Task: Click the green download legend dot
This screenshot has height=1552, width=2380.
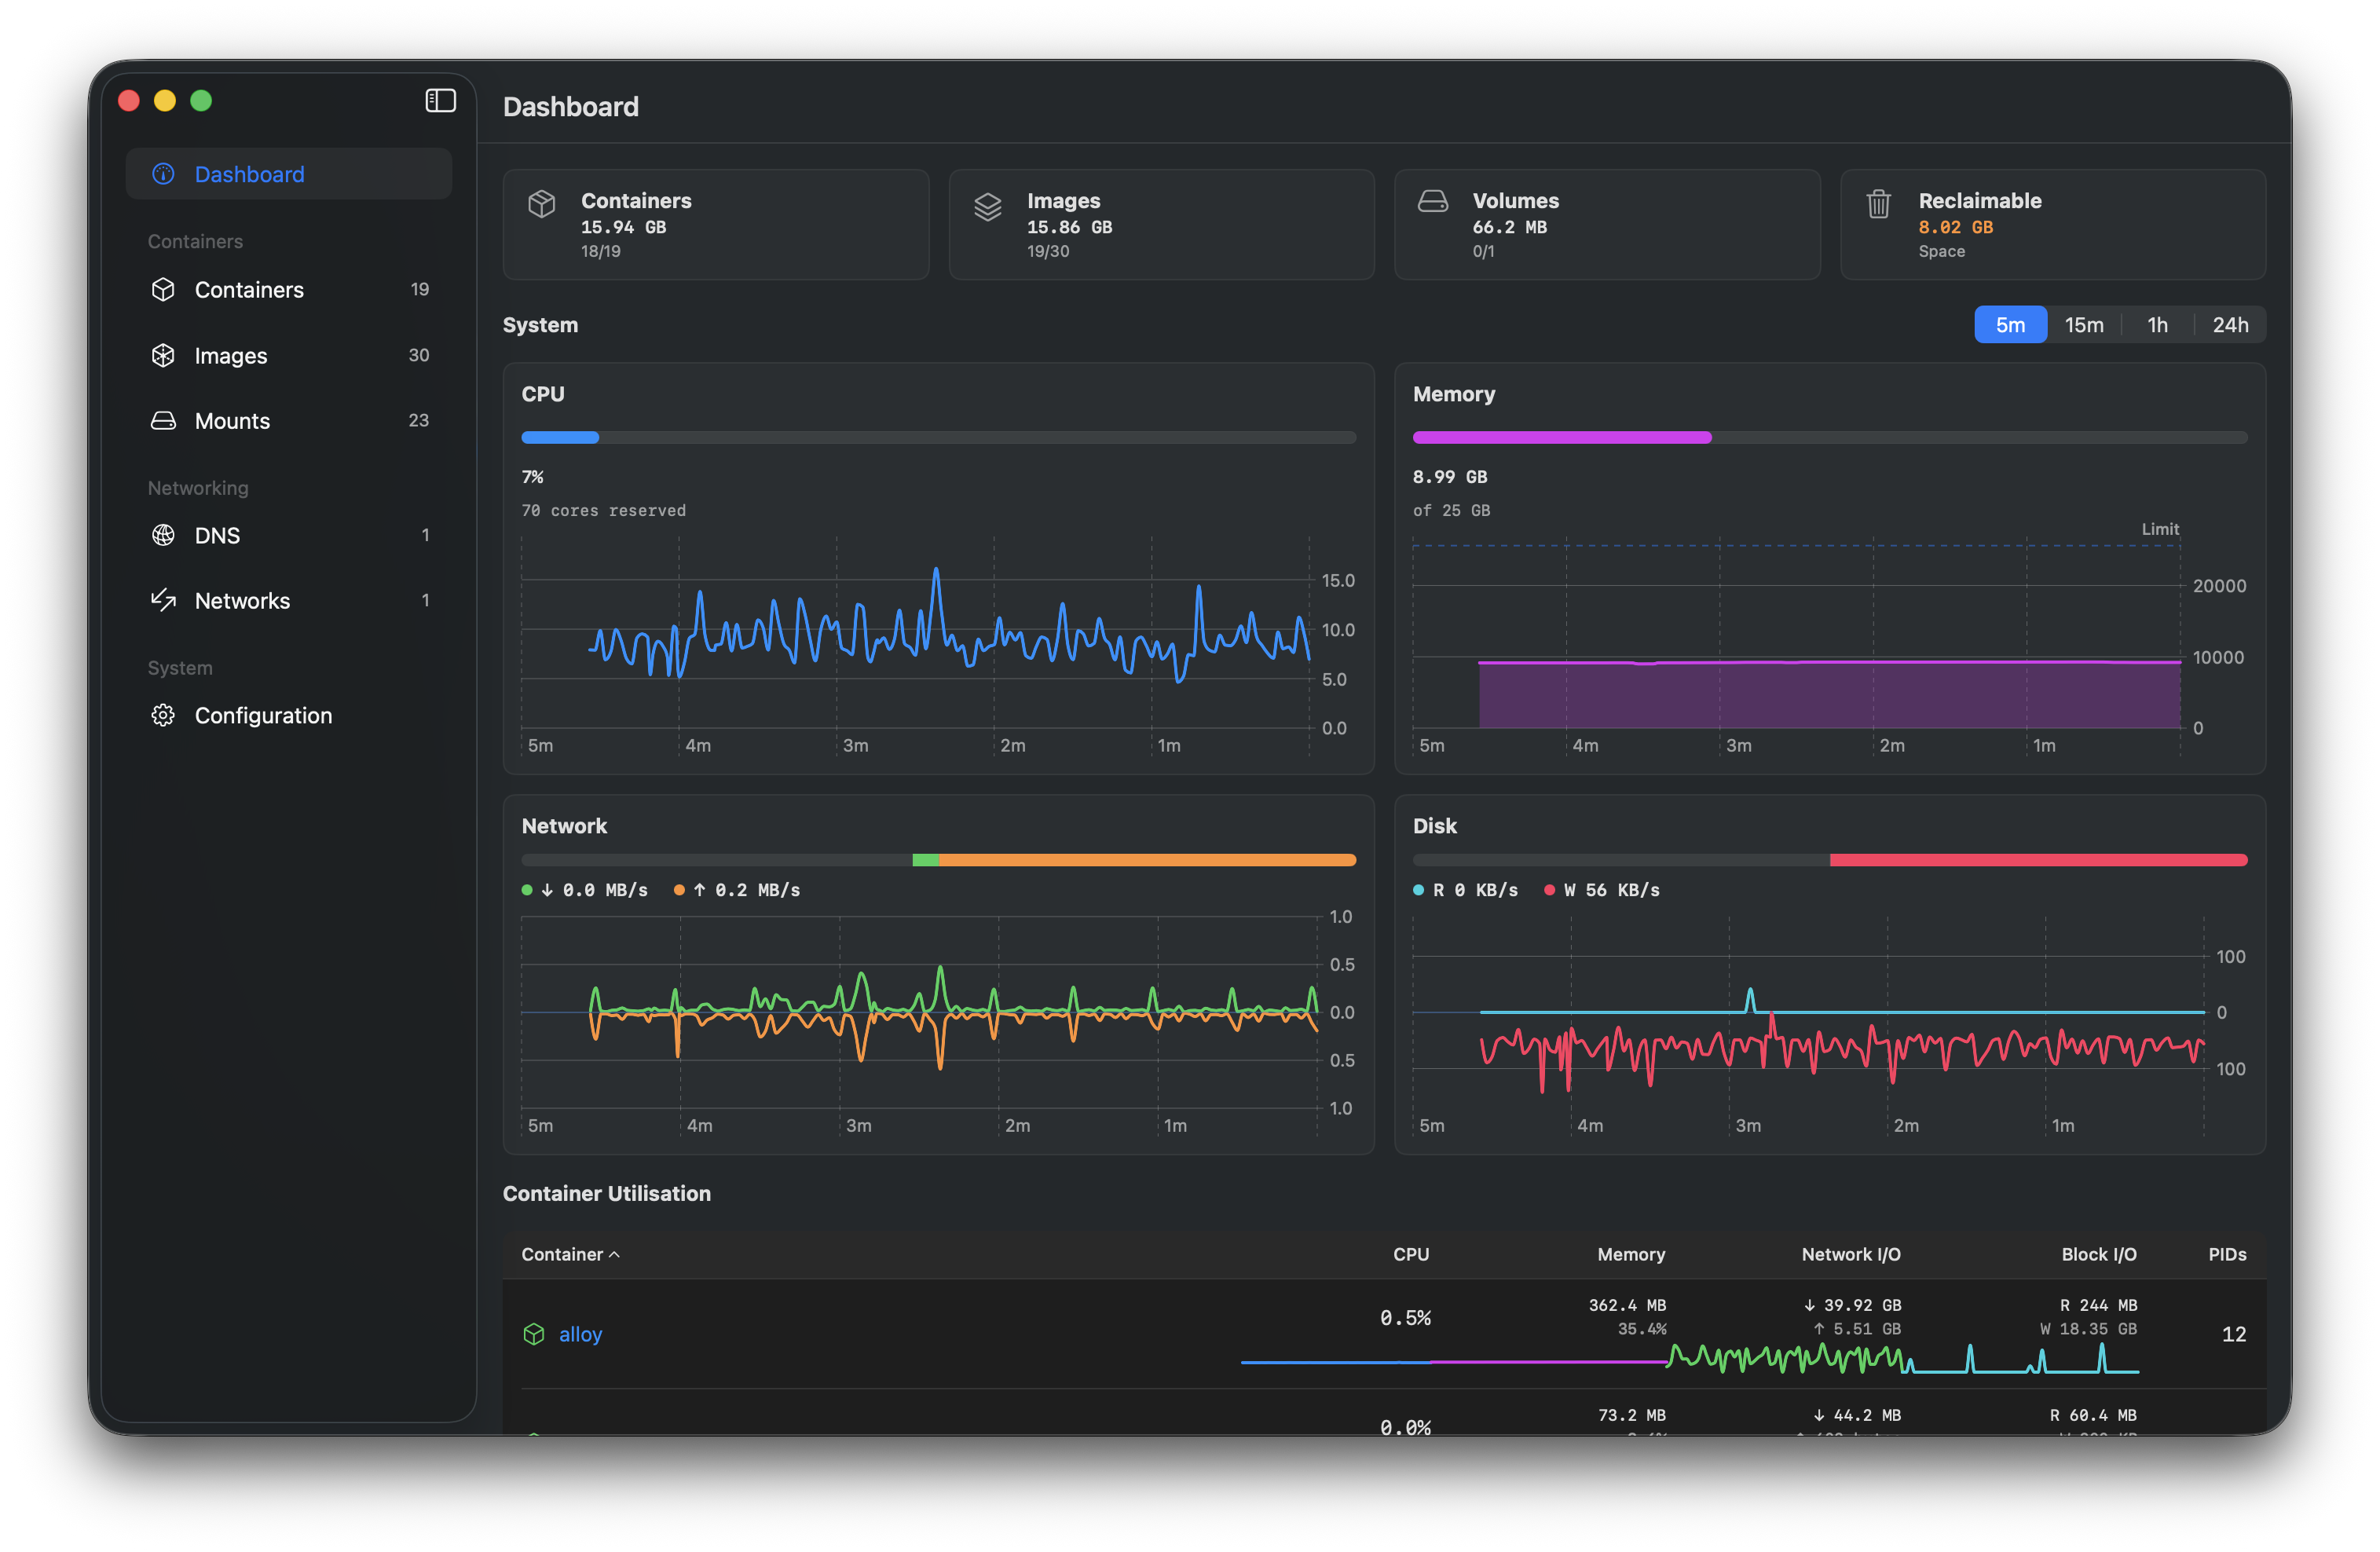Action: (x=527, y=890)
